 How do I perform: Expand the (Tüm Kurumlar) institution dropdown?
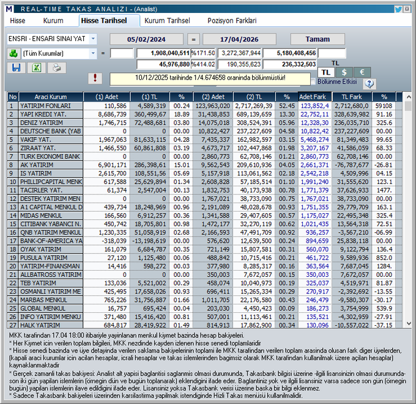93,53
